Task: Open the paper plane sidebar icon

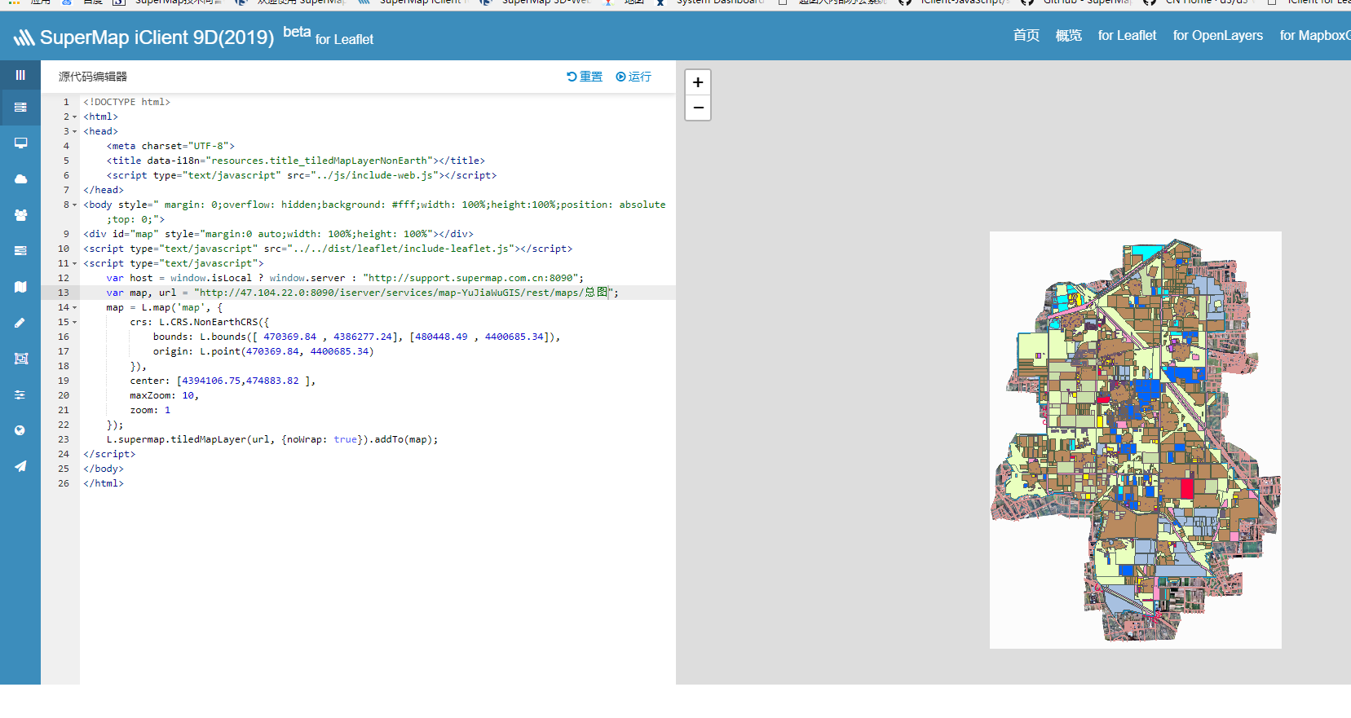Action: point(20,466)
